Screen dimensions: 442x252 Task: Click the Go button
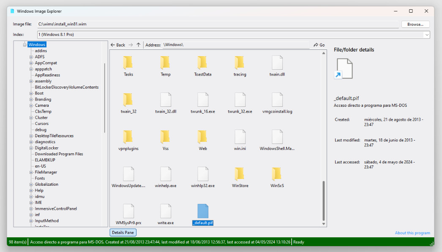point(319,45)
